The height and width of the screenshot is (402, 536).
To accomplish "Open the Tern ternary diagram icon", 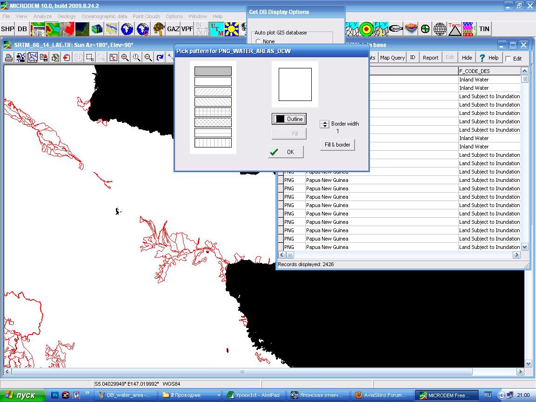I will click(455, 29).
